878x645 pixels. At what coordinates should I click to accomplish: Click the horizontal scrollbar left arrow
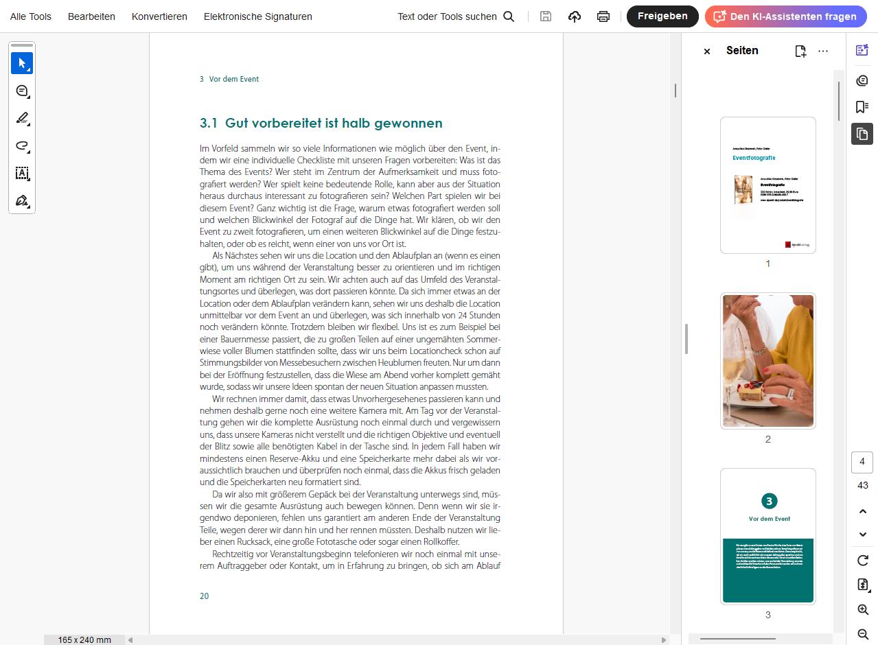(130, 640)
